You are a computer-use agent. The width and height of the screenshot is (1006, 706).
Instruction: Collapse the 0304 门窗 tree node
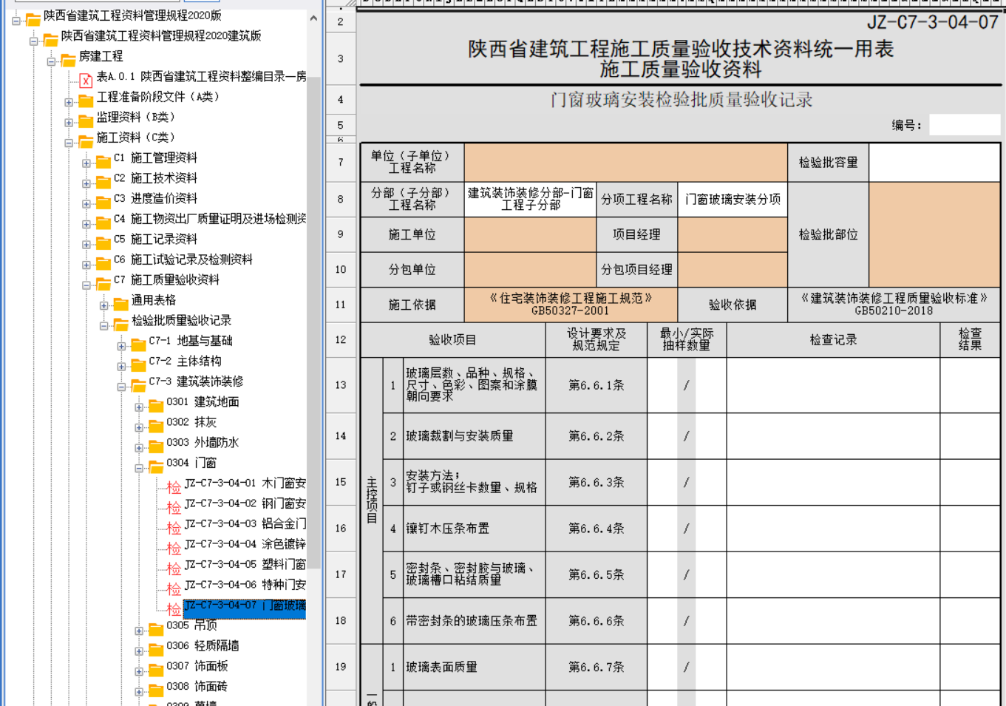pos(139,468)
